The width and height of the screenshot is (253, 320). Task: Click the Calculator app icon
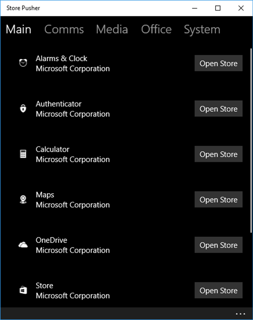(x=23, y=154)
